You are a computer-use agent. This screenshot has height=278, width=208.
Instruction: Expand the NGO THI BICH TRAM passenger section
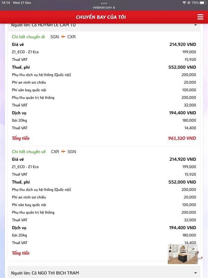click(196, 273)
